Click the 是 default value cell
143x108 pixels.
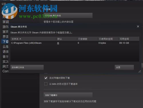58,43
